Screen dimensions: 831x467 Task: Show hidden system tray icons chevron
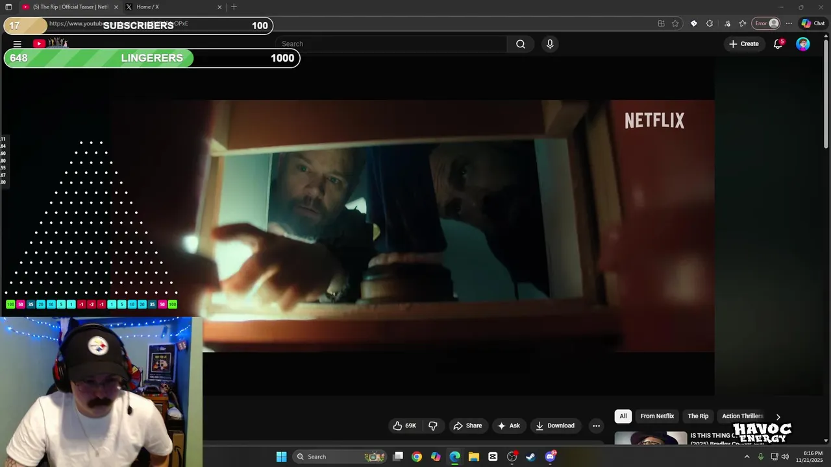(747, 457)
